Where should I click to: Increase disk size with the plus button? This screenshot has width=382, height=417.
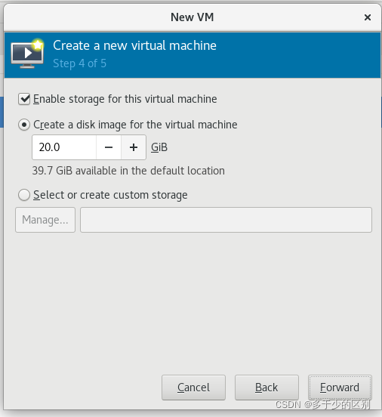pos(134,147)
